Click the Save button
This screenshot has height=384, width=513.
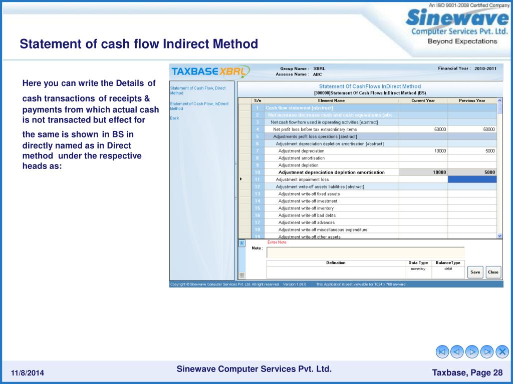click(475, 272)
